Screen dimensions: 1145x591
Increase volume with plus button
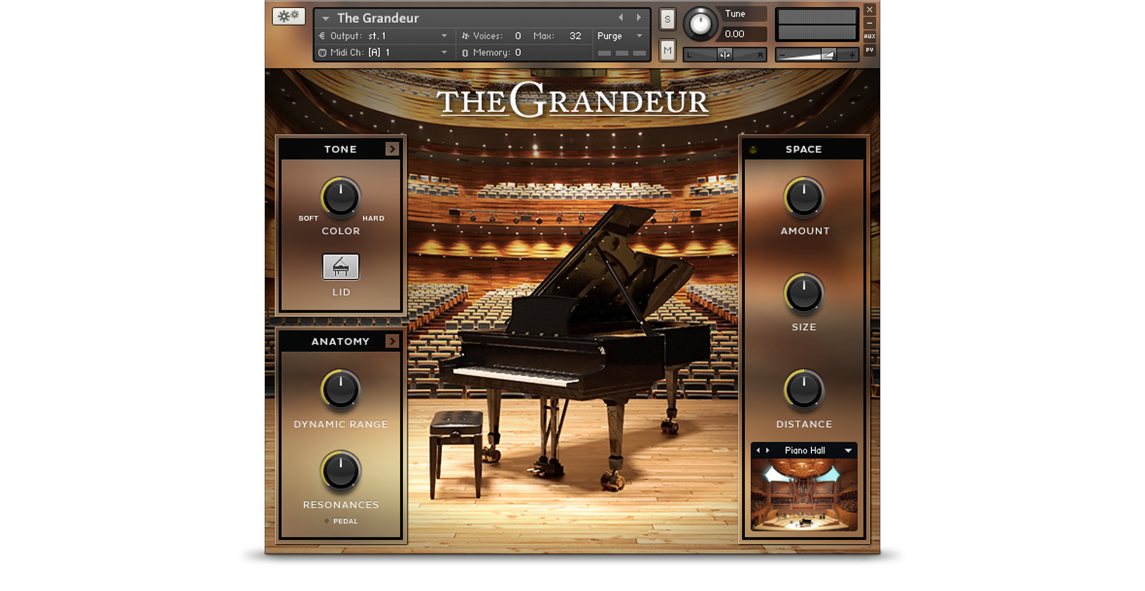[852, 55]
